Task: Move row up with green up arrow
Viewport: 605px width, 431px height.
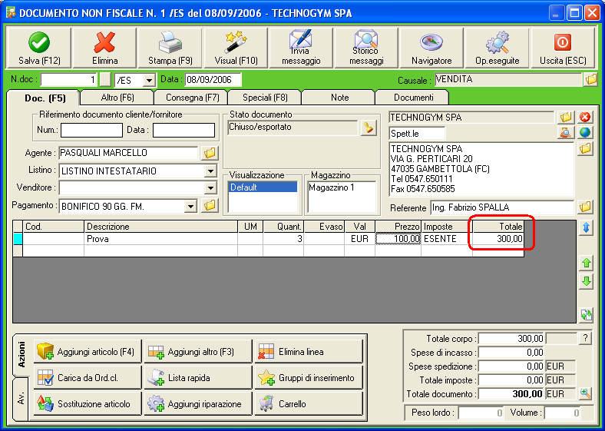Action: (x=586, y=264)
